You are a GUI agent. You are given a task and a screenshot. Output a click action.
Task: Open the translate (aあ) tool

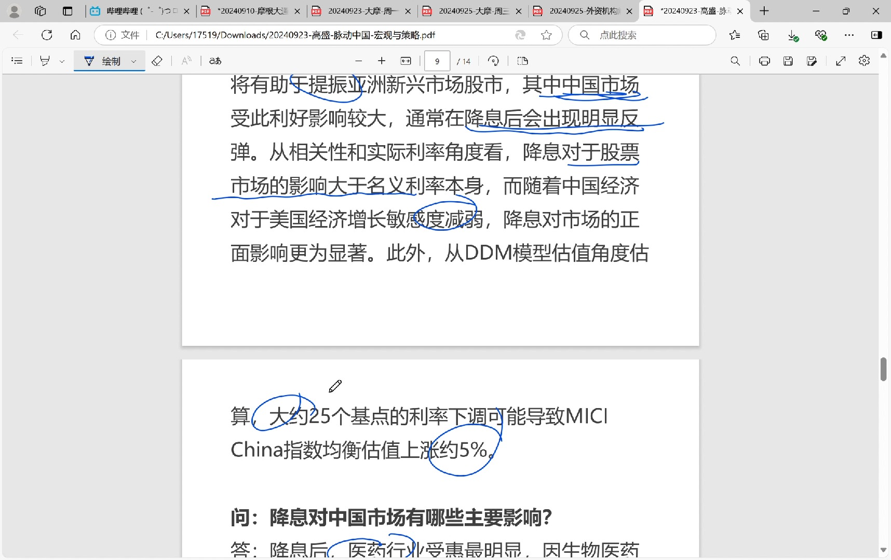click(215, 61)
